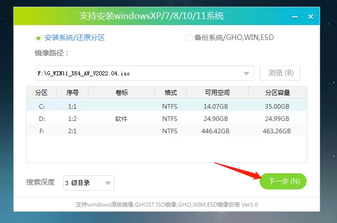
Task: Open the 搜索深度 3 级目录 dropdown
Action: click(88, 183)
